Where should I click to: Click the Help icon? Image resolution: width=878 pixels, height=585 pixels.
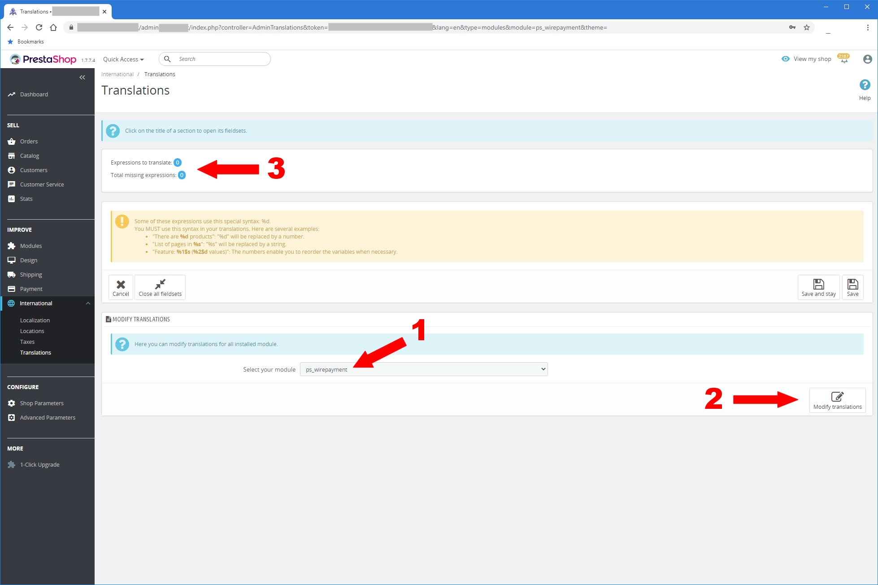[865, 85]
